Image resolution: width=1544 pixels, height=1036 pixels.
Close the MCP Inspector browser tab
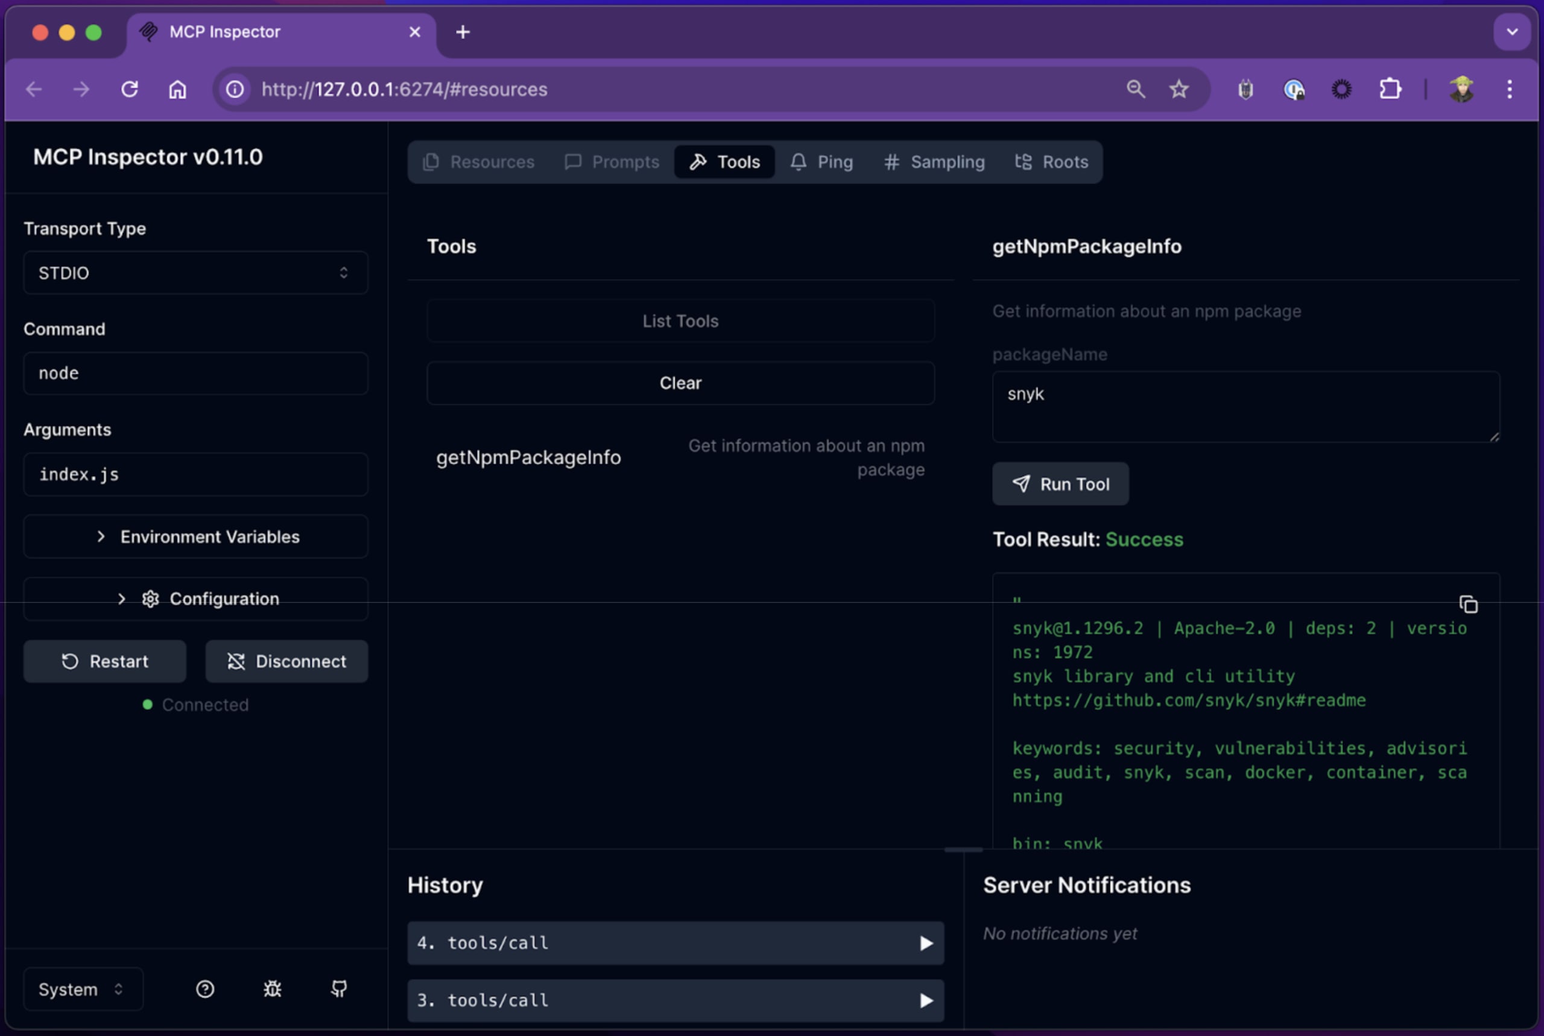click(414, 32)
